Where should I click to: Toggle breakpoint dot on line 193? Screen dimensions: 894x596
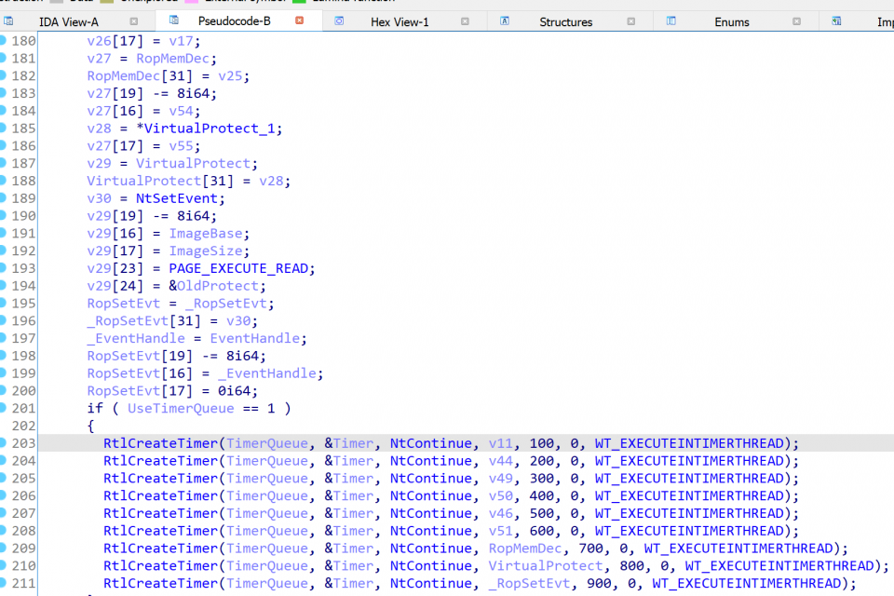(x=2, y=267)
